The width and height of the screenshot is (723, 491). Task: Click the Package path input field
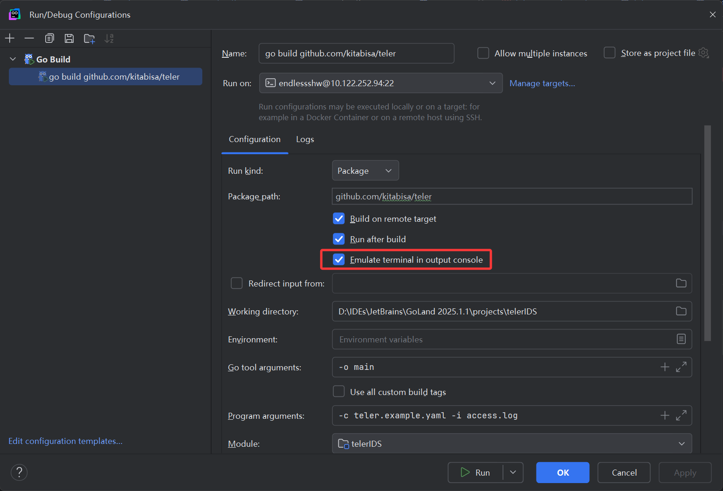coord(511,197)
